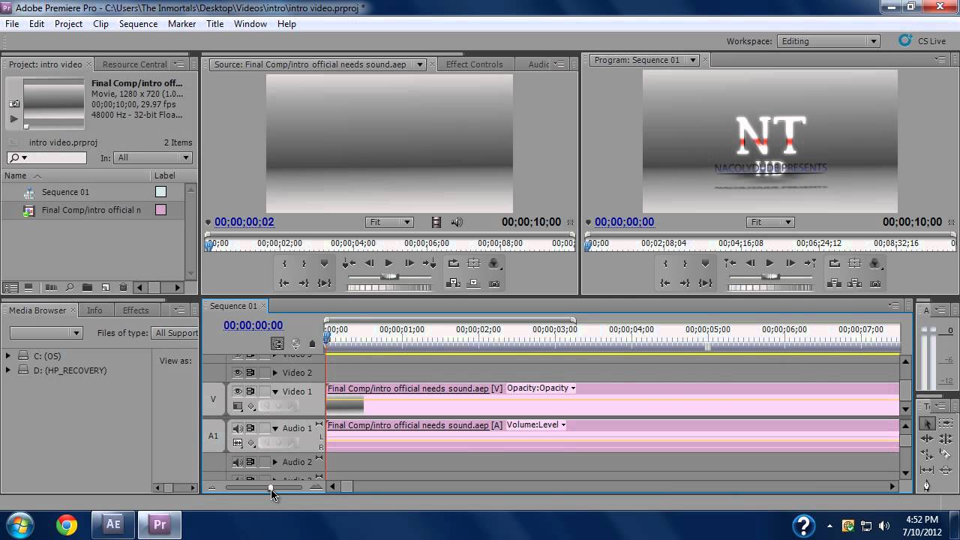Click Clear trash icon in Project panel
Viewport: 960px width, 540px height.
[x=122, y=287]
